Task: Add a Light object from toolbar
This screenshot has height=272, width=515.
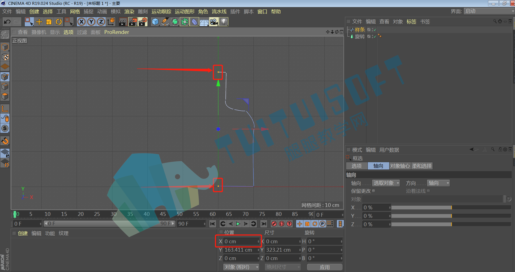Action: point(224,22)
